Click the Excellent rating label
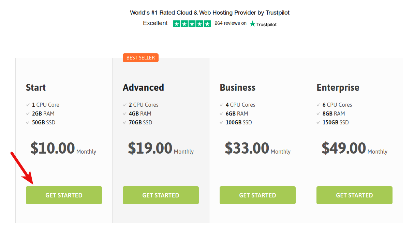 [155, 23]
